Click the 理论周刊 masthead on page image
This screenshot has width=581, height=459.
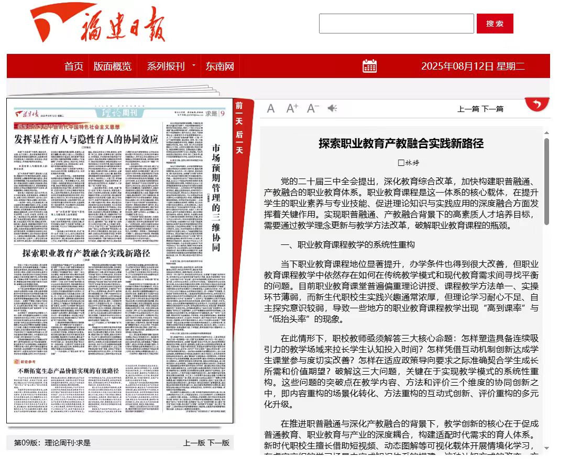click(119, 113)
